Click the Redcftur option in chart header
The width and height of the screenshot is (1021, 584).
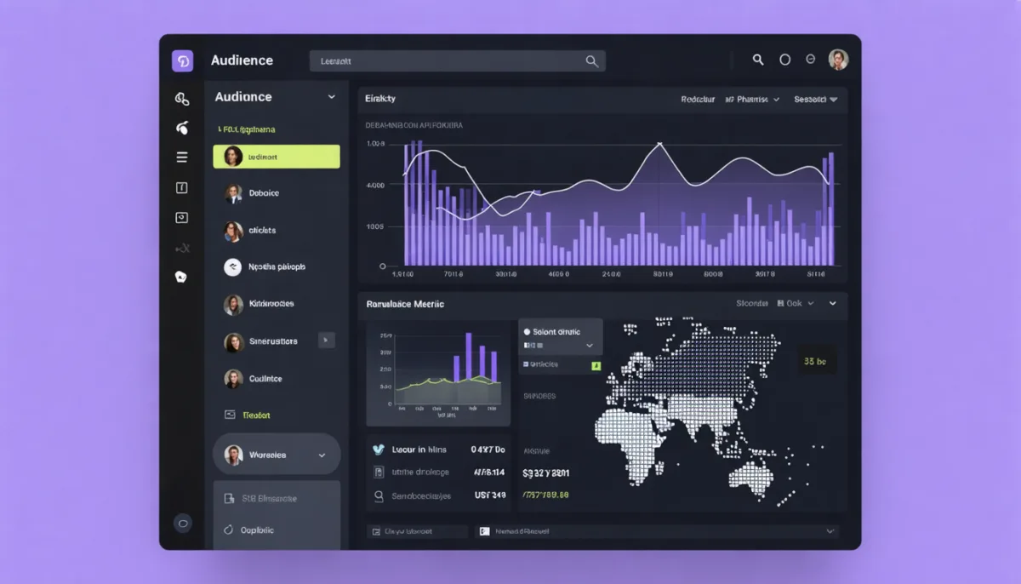(x=698, y=100)
